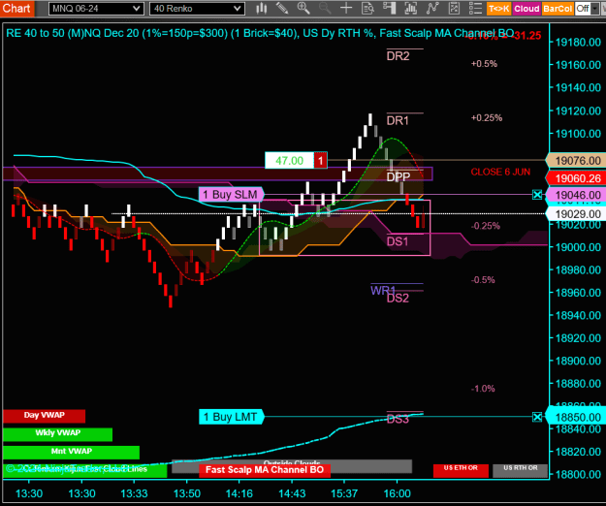Click the DR1 pivot label
Viewport: 606px width, 506px height.
tap(398, 121)
